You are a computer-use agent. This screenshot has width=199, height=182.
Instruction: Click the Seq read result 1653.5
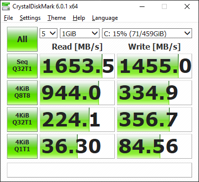pyautogui.click(x=77, y=66)
